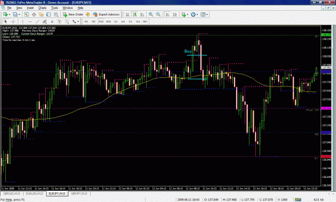Toggle the Terminal window icon
Screen dimensions: 336x202
click(x=48, y=15)
